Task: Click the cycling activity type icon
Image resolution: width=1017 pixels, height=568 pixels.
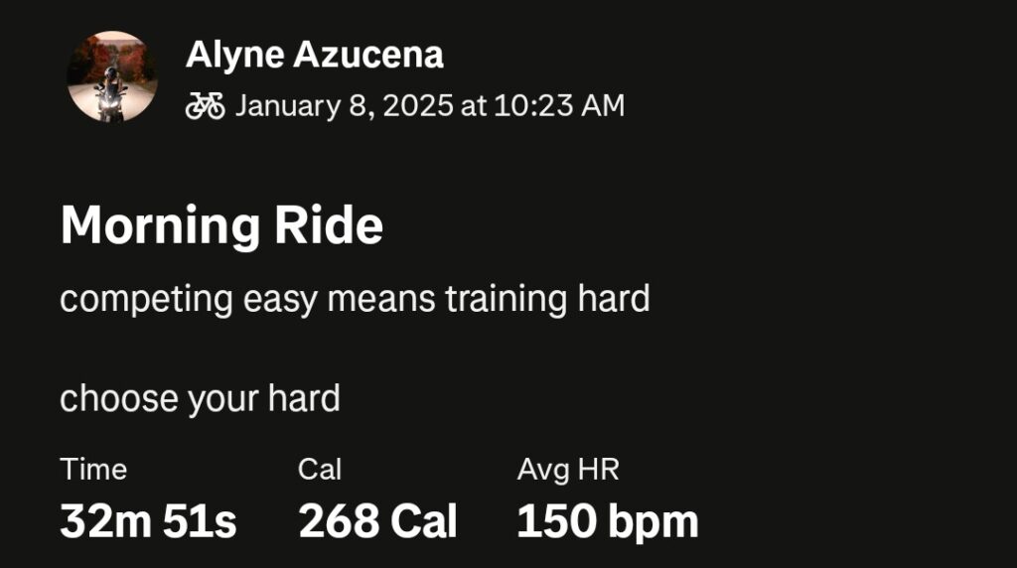Action: pos(205,105)
